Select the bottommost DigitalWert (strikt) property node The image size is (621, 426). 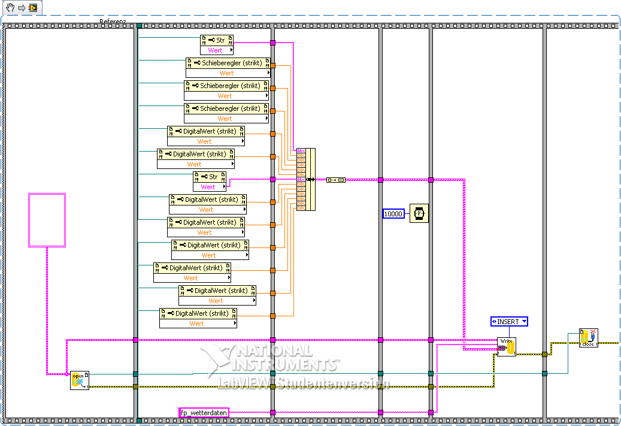[198, 318]
